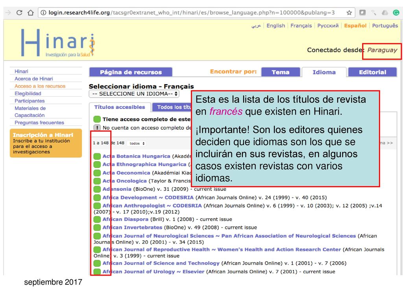Viewport: 403px width, 302px height.
Task: Bookmark this page with the star icon
Action: tap(349, 13)
